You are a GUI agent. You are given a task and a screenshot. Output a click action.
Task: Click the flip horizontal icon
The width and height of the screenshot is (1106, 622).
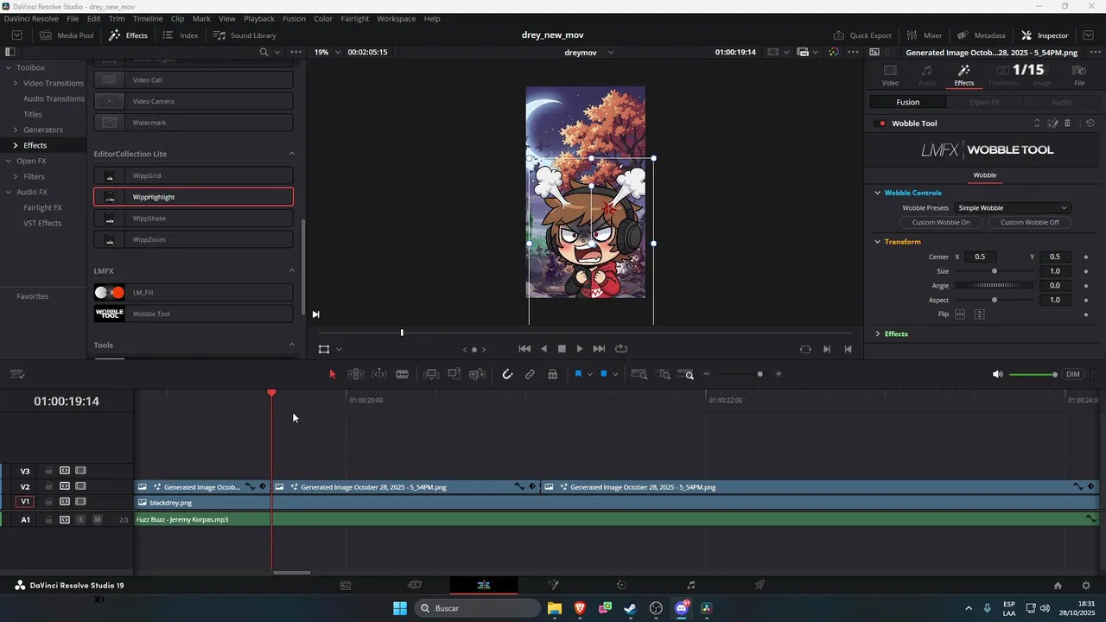tap(960, 314)
